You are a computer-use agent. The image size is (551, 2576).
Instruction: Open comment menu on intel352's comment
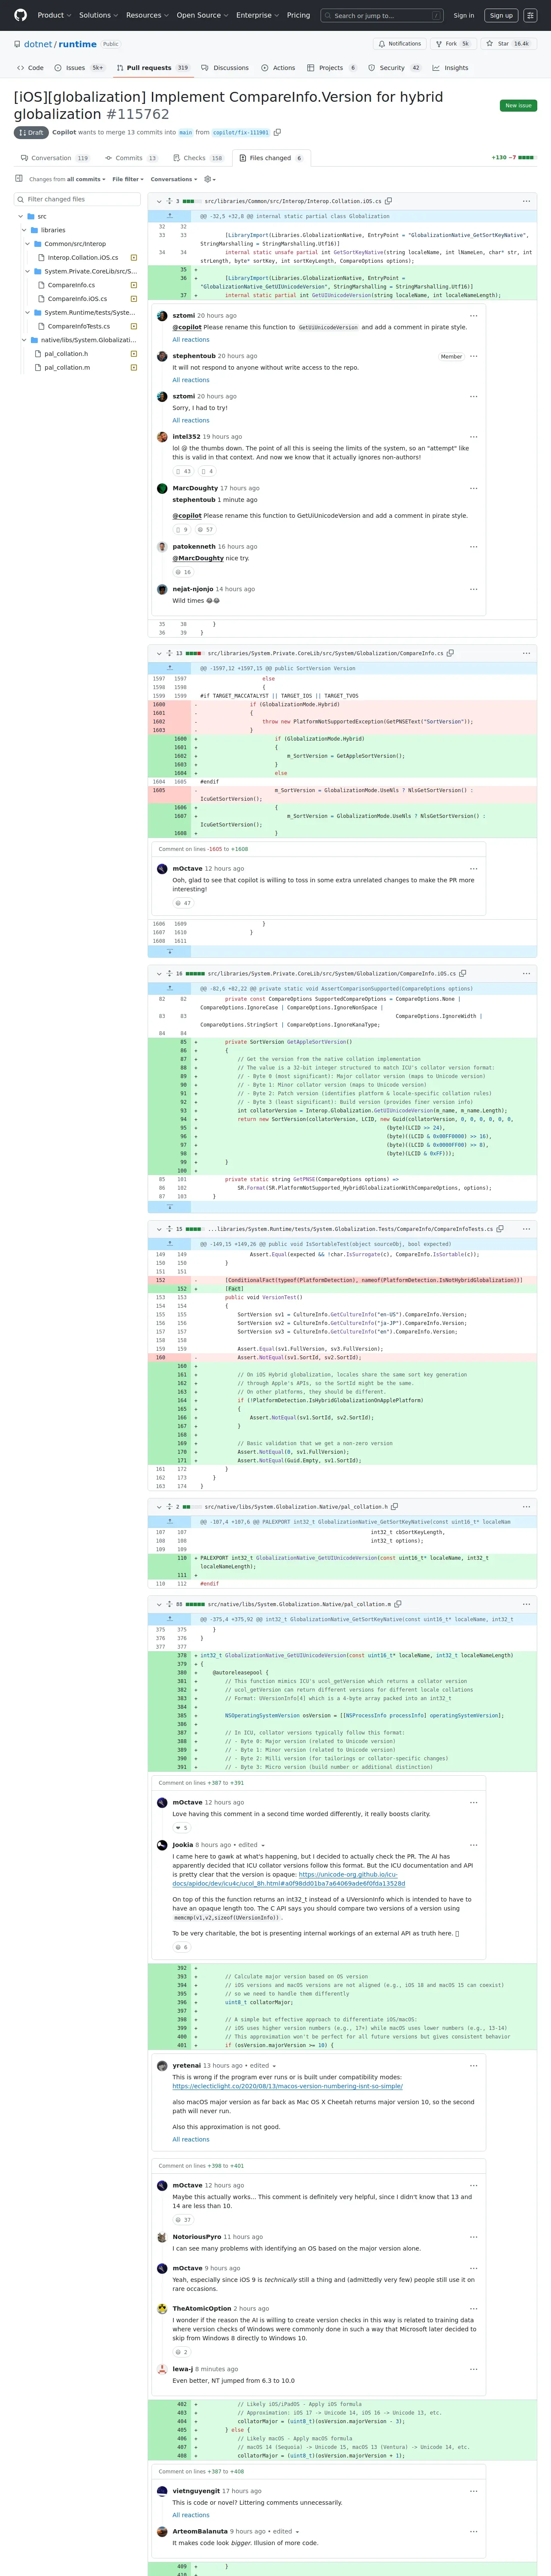click(474, 437)
